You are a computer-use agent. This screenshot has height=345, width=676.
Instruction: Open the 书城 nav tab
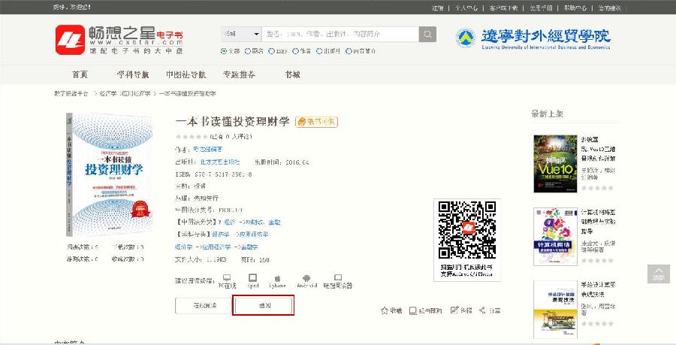tap(292, 74)
